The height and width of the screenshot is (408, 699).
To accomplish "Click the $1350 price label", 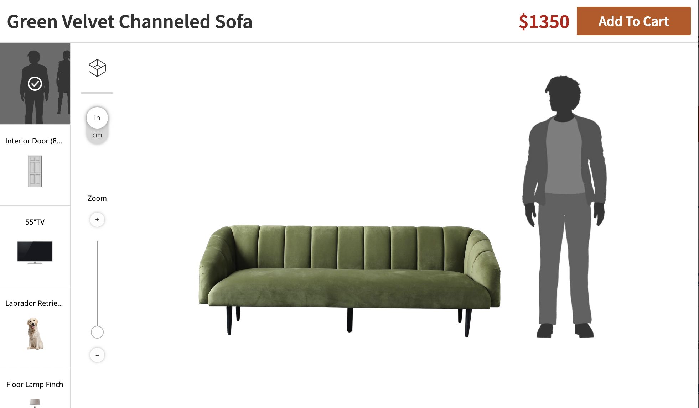I will (544, 22).
